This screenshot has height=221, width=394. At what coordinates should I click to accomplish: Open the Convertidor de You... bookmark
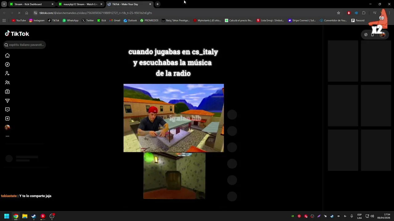[333, 21]
